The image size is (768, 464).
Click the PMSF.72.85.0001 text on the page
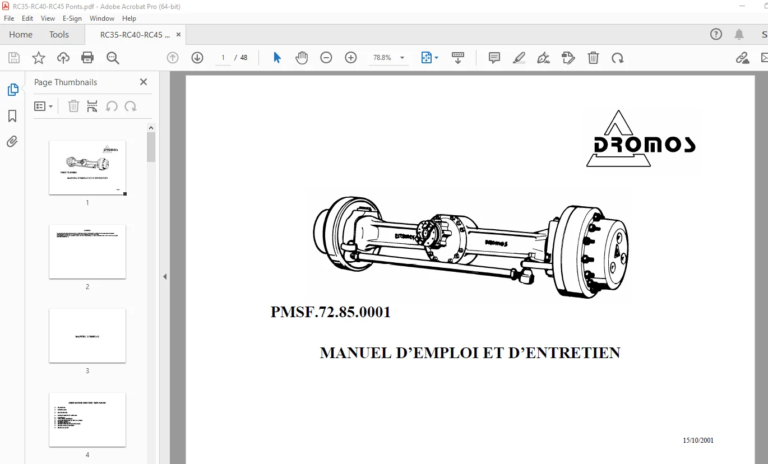point(331,312)
